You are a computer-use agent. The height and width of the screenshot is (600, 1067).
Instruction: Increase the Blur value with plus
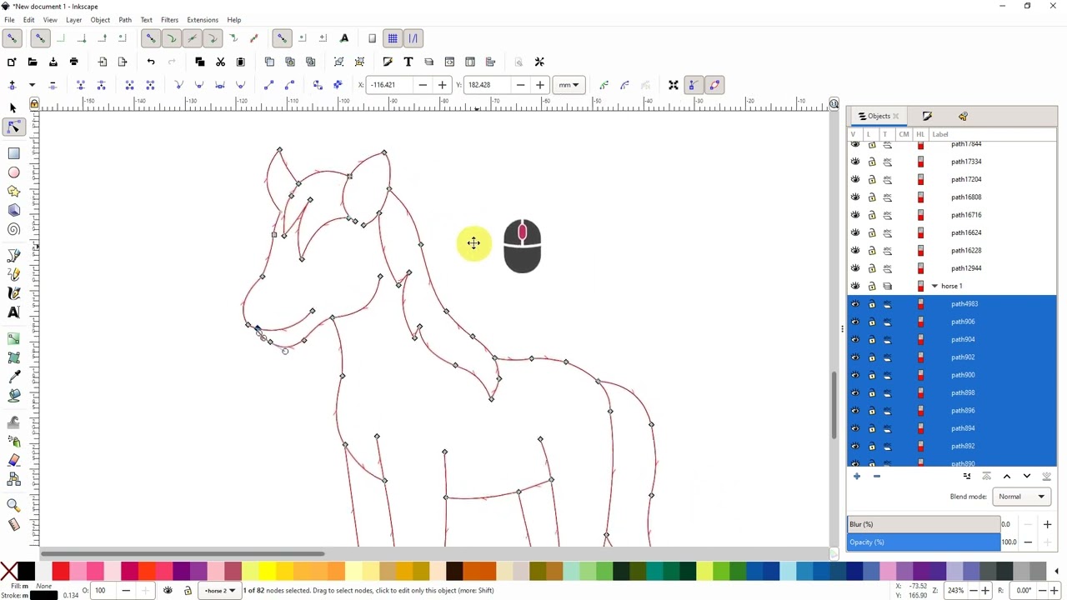tap(1047, 524)
